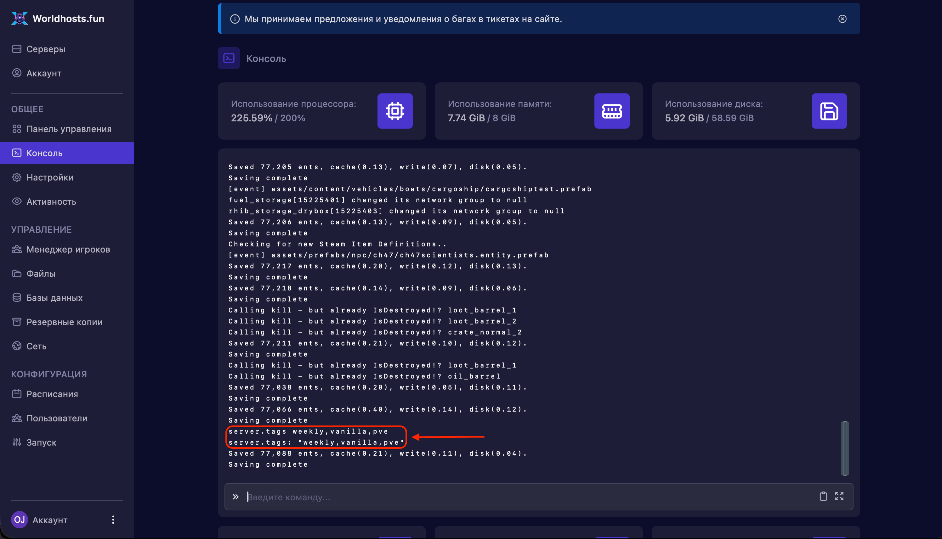Open Расписания in the sidebar
Screen dimensions: 942x539
click(x=67, y=394)
